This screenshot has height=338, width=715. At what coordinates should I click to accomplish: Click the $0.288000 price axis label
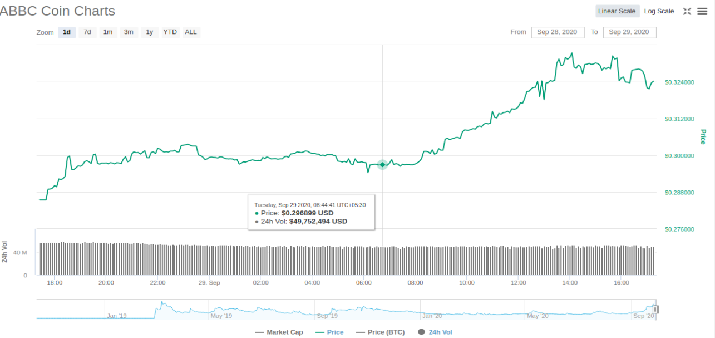679,193
